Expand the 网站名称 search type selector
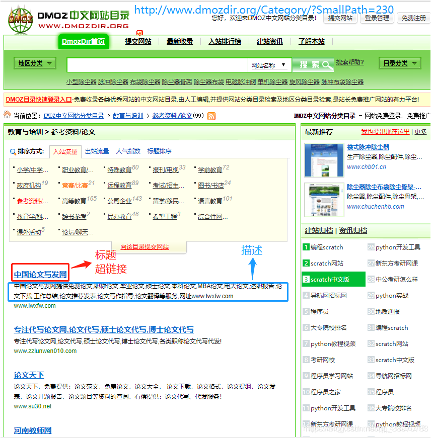The height and width of the screenshot is (438, 433). point(270,65)
